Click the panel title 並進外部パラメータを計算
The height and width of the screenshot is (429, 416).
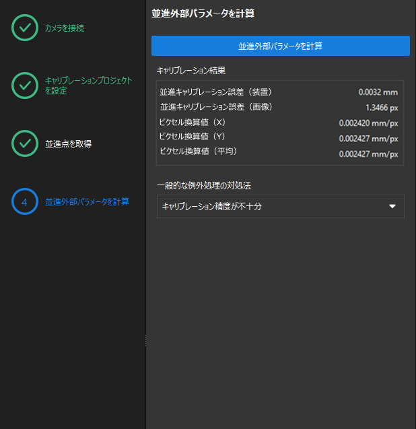pyautogui.click(x=203, y=13)
